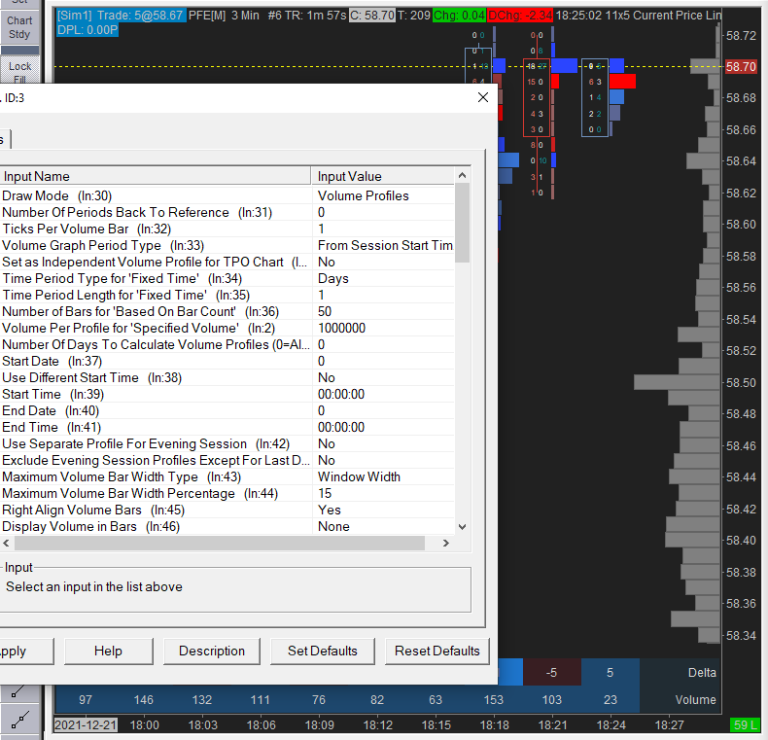
Task: Click the 58.50 price scale label
Action: click(741, 382)
